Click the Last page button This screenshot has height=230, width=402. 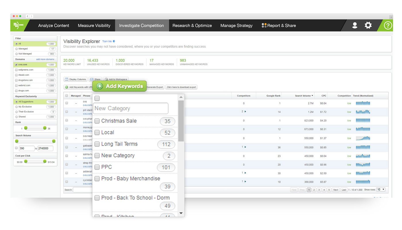click(344, 190)
